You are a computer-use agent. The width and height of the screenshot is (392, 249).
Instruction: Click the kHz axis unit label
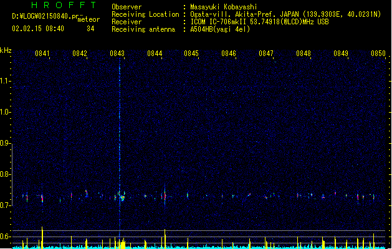(6, 50)
